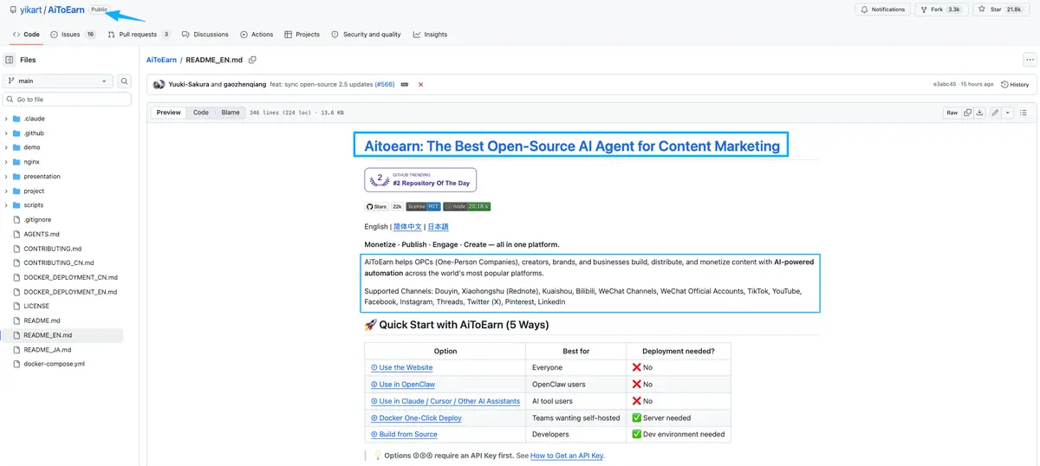Viewport: 1040px width, 466px height.
Task: Click the Notifications bell button
Action: pyautogui.click(x=883, y=10)
